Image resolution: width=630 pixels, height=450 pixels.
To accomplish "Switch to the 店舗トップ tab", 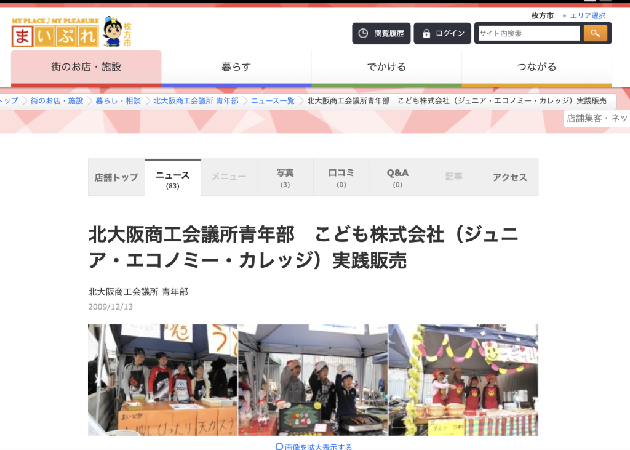I will (116, 177).
